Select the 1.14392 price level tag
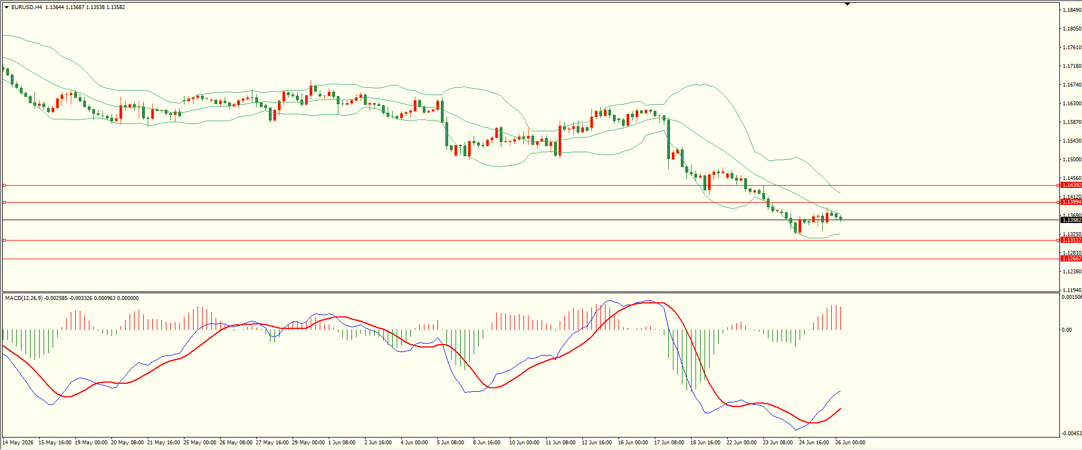This screenshot has width=1082, height=450. (1071, 185)
